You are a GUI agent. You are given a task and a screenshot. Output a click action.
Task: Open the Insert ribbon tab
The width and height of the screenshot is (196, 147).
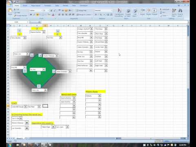tap(25, 6)
